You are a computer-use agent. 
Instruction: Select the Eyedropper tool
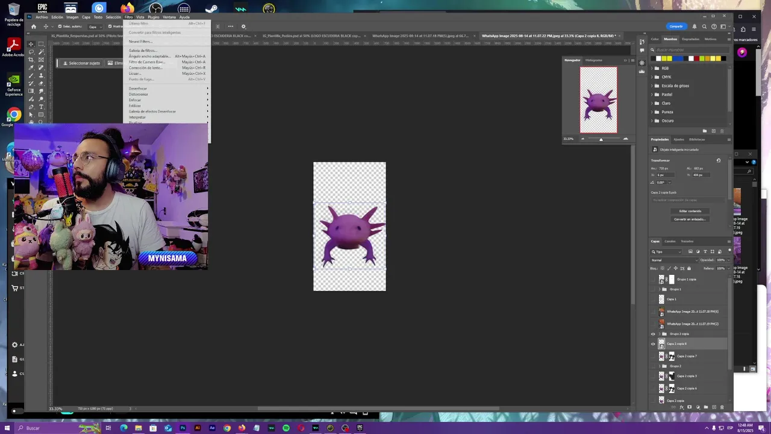click(x=31, y=68)
